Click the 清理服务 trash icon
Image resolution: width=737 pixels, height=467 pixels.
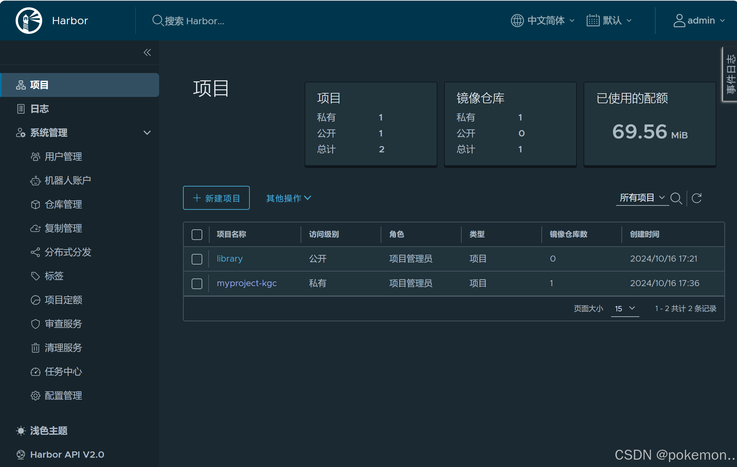tap(36, 348)
